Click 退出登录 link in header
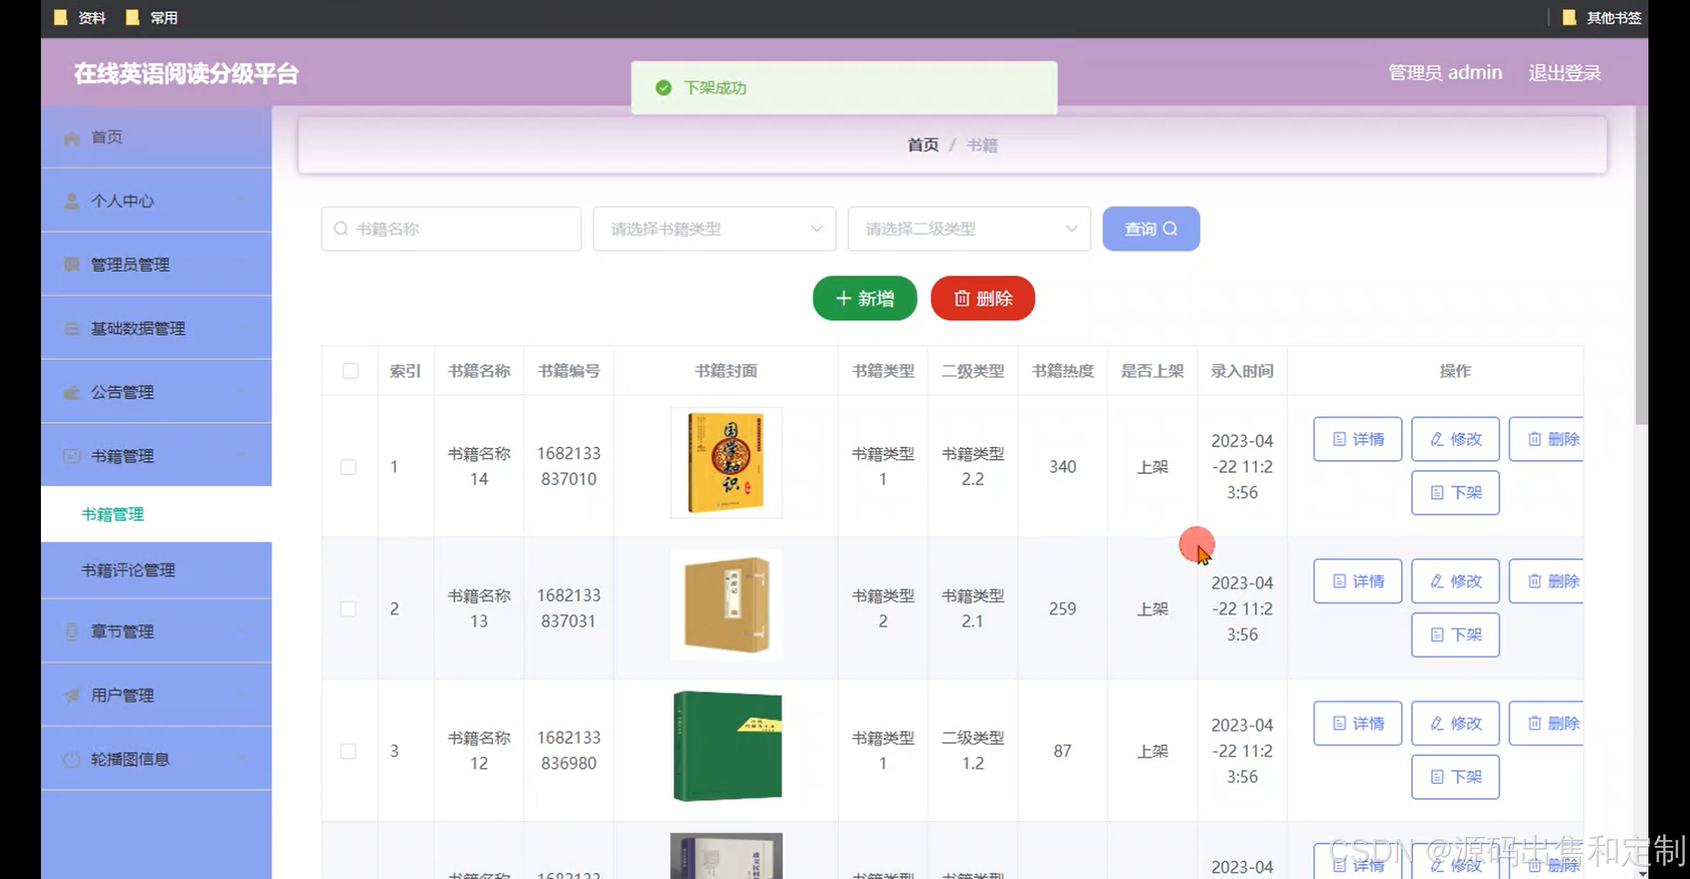 (x=1564, y=73)
